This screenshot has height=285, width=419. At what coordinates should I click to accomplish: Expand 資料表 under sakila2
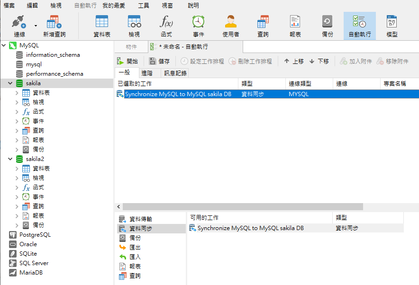pyautogui.click(x=17, y=169)
